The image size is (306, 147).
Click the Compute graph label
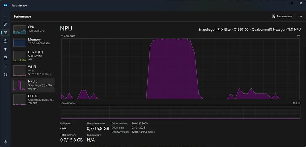click(x=69, y=36)
